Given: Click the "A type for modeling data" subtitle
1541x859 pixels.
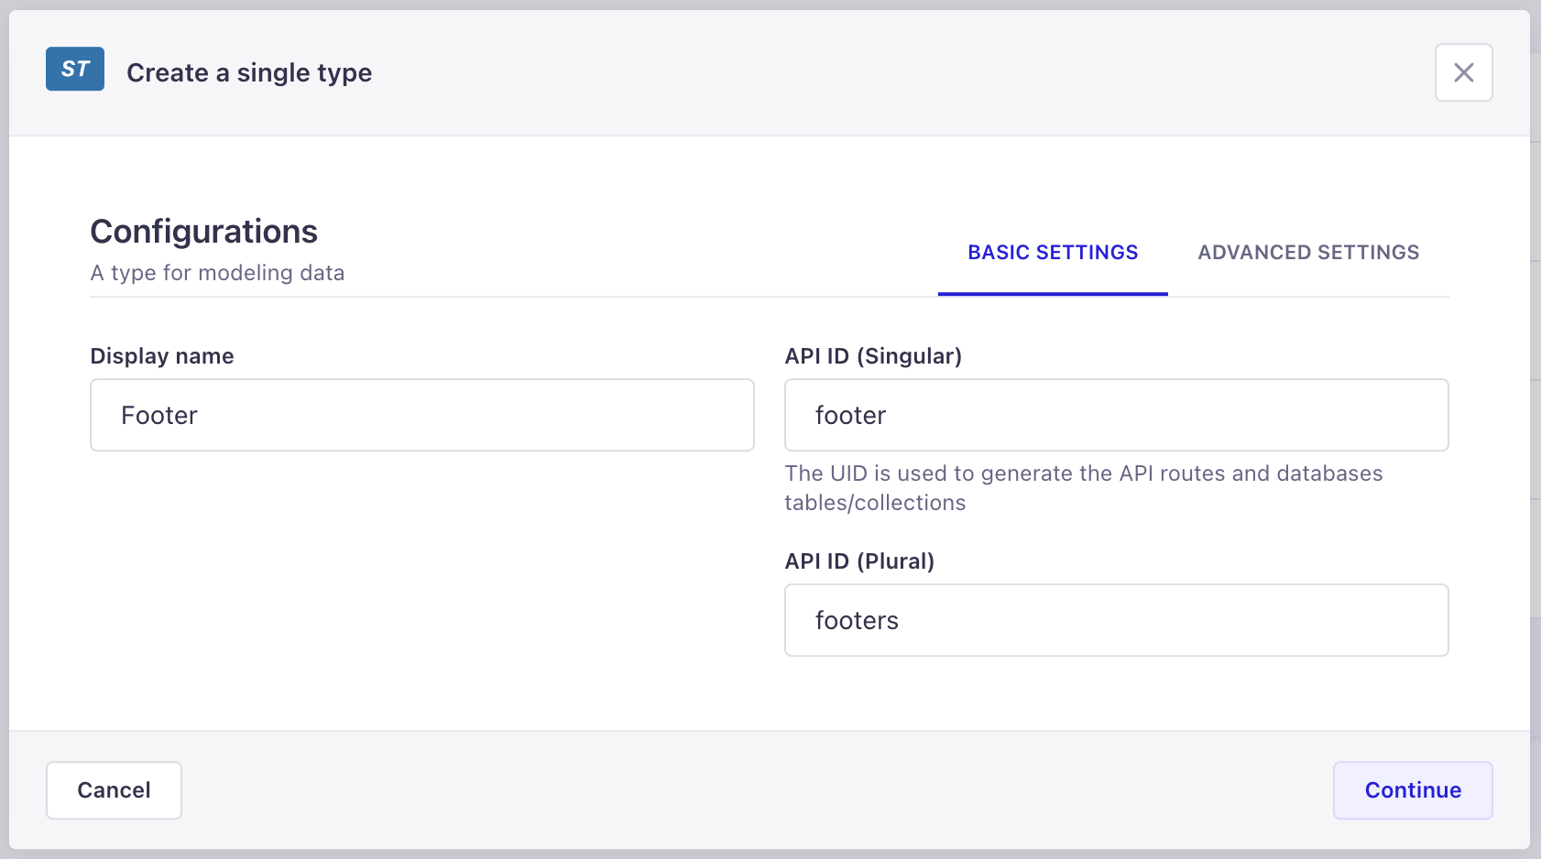Looking at the screenshot, I should [x=217, y=273].
